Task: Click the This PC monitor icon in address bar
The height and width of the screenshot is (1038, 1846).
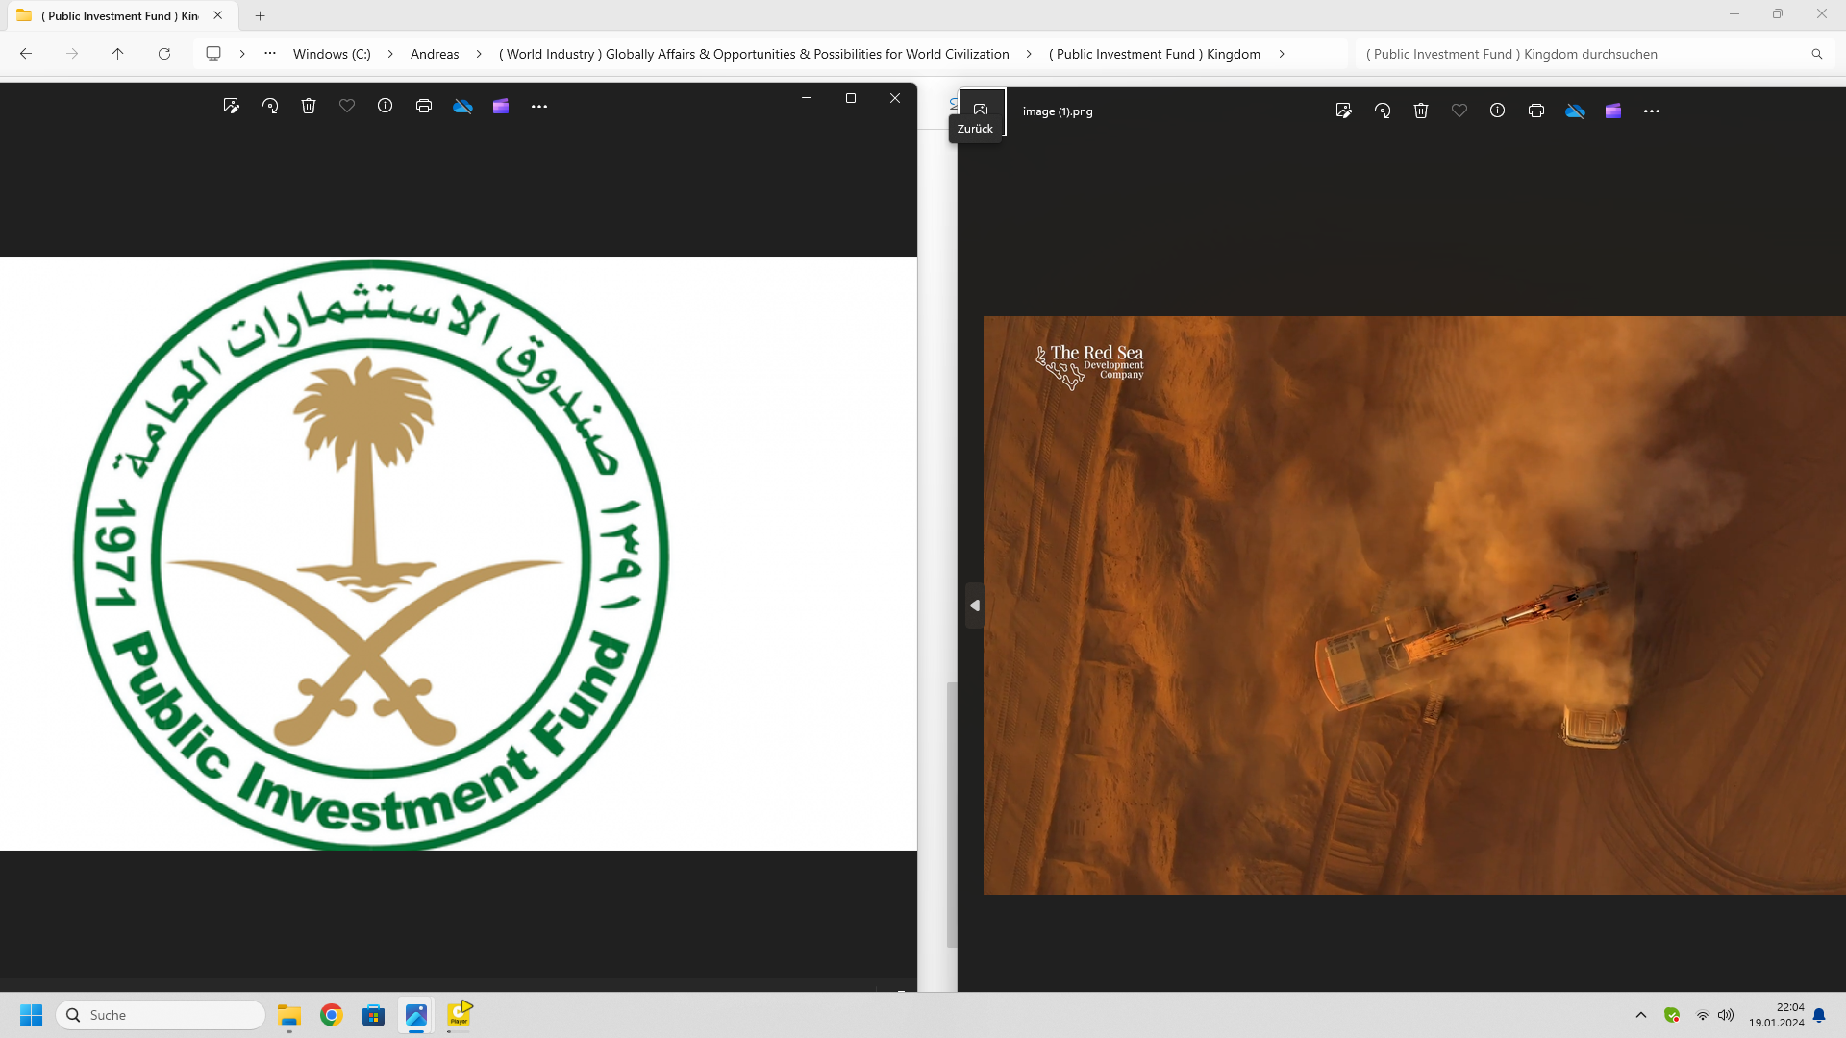Action: coord(213,54)
